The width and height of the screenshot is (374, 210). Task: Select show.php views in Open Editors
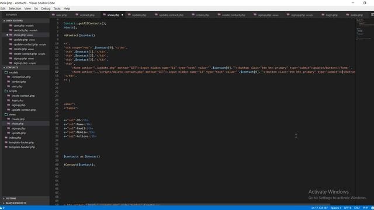(x=23, y=35)
